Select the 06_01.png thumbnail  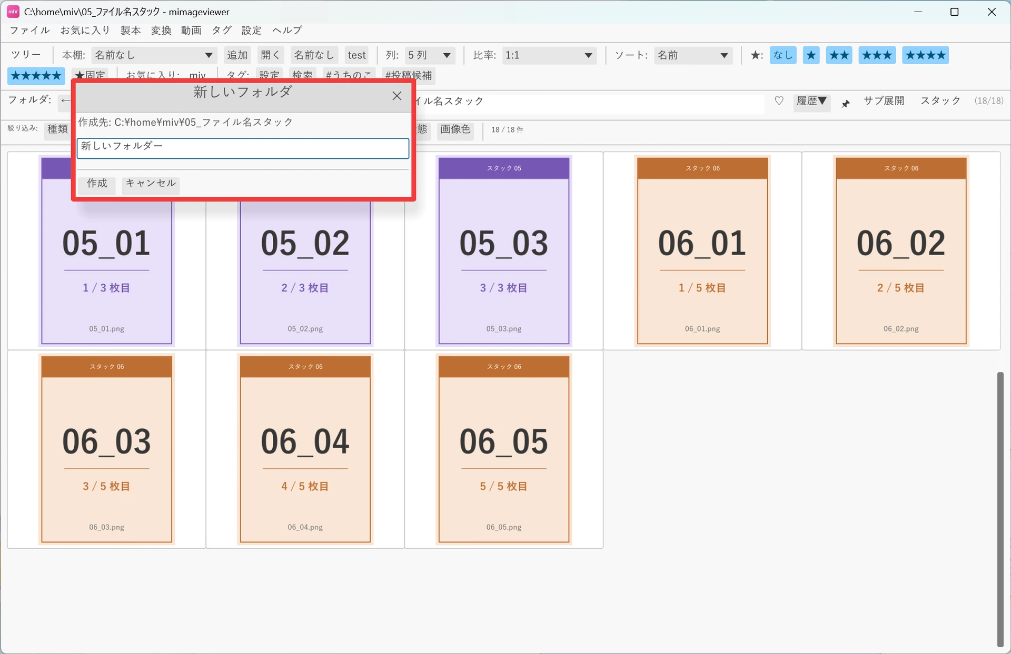pos(702,250)
